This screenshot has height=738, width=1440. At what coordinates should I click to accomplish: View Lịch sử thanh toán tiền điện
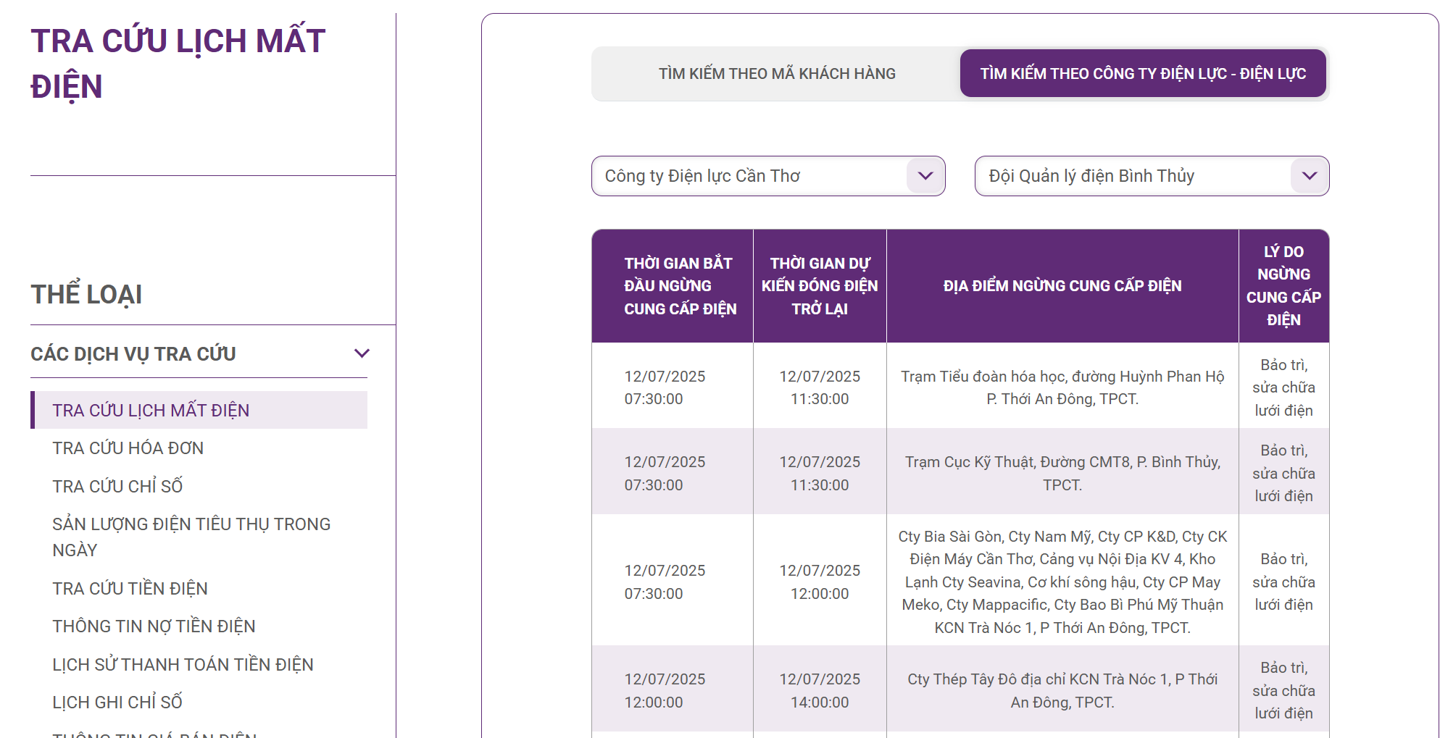pos(183,665)
